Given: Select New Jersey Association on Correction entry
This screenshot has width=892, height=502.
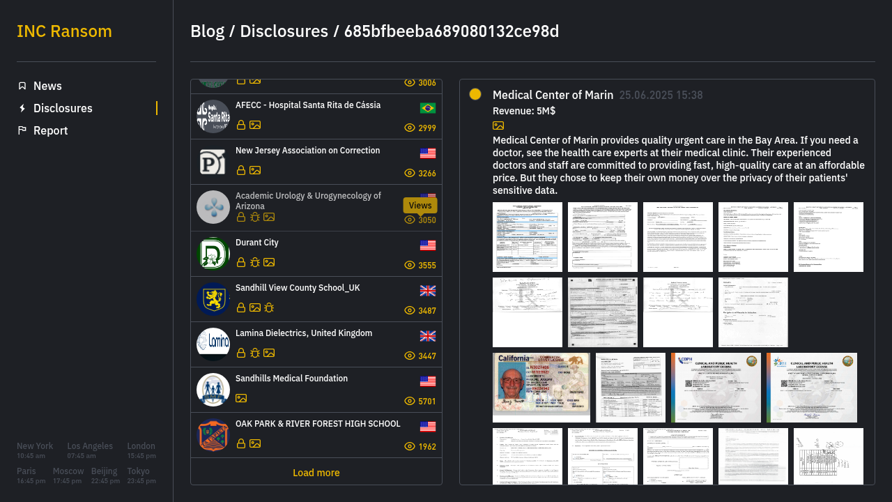Looking at the screenshot, I should (x=316, y=162).
